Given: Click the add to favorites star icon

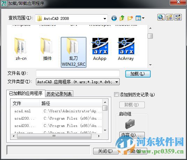Looking at the screenshot, I should pos(170,17).
